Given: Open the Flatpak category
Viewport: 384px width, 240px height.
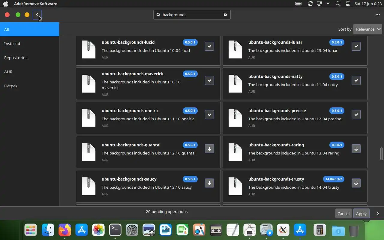Looking at the screenshot, I should coord(29,86).
